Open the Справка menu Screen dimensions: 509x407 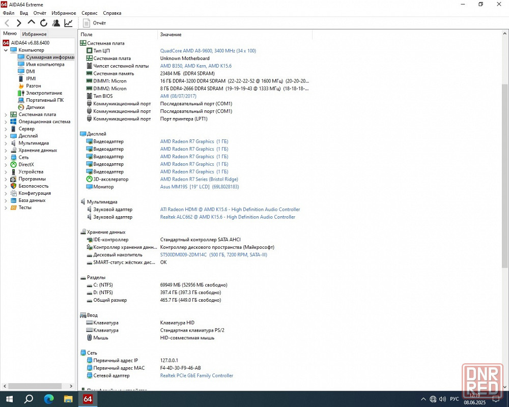pos(112,13)
